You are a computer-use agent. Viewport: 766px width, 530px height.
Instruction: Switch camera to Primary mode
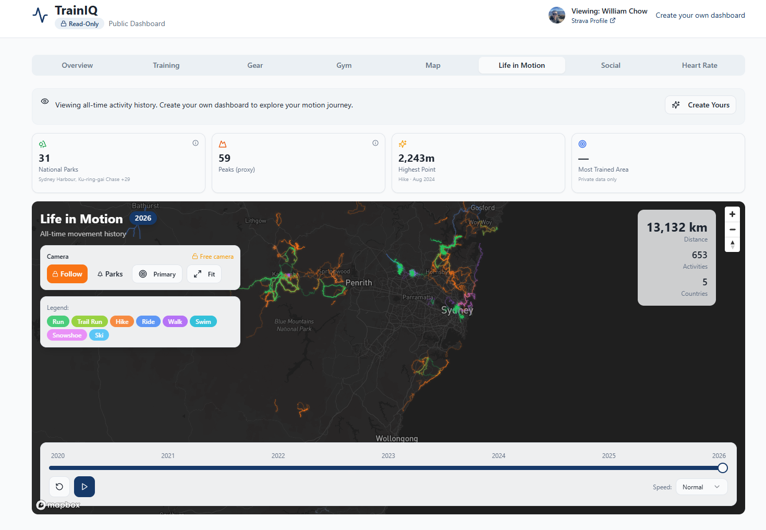[157, 274]
